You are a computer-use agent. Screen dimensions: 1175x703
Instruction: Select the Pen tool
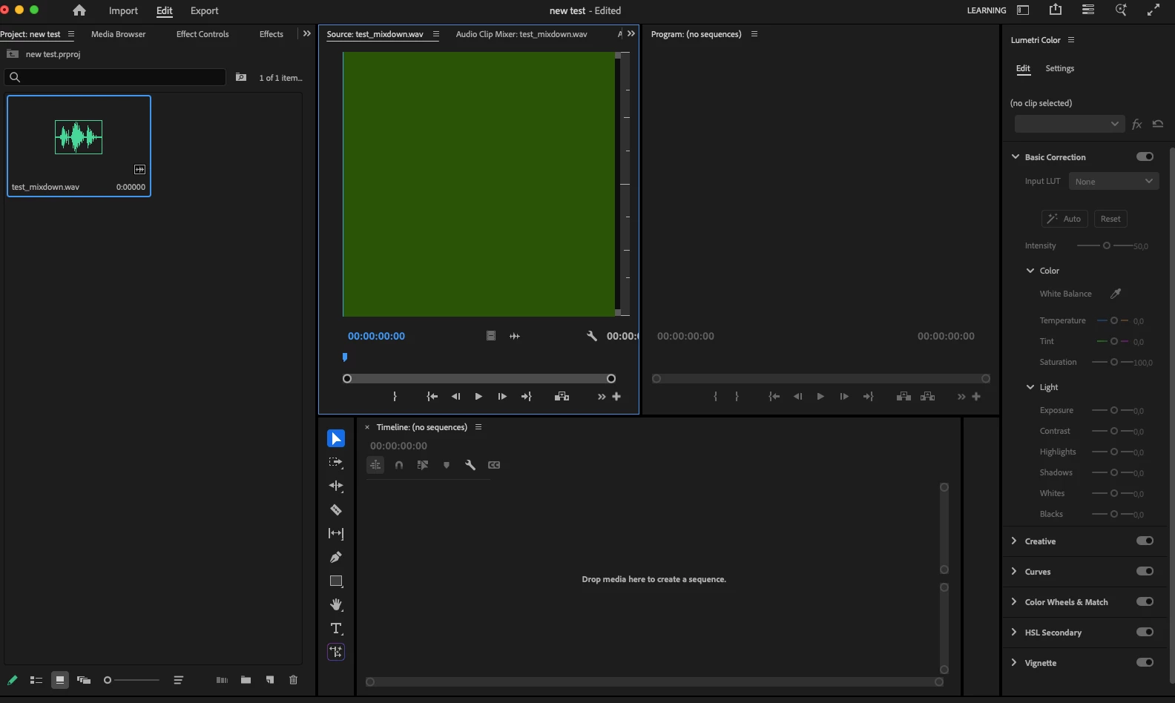[336, 558]
